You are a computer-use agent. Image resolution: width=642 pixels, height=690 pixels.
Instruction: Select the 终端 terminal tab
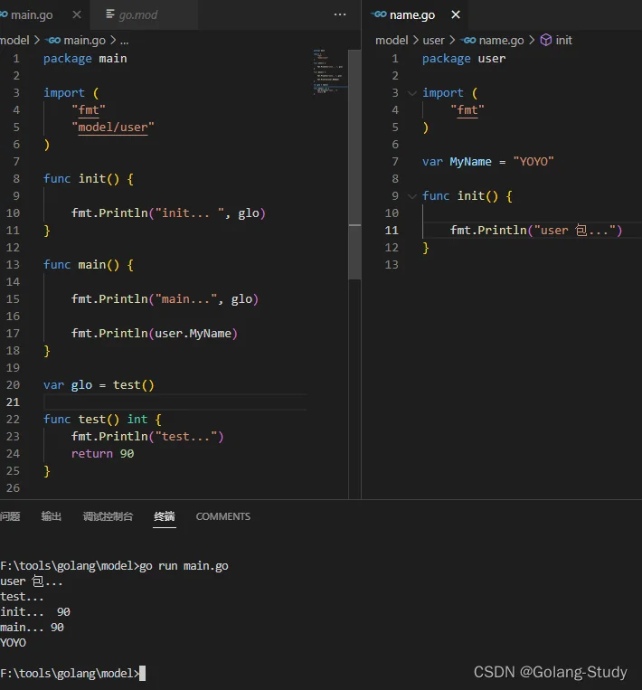(x=165, y=516)
